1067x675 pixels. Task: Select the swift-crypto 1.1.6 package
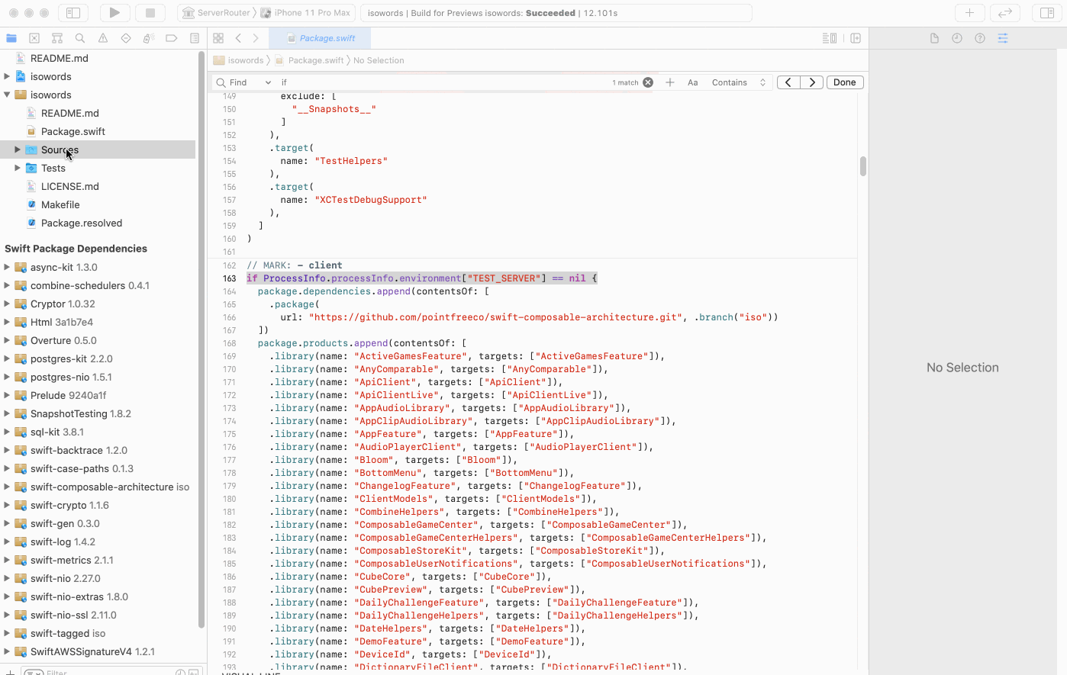pyautogui.click(x=69, y=505)
